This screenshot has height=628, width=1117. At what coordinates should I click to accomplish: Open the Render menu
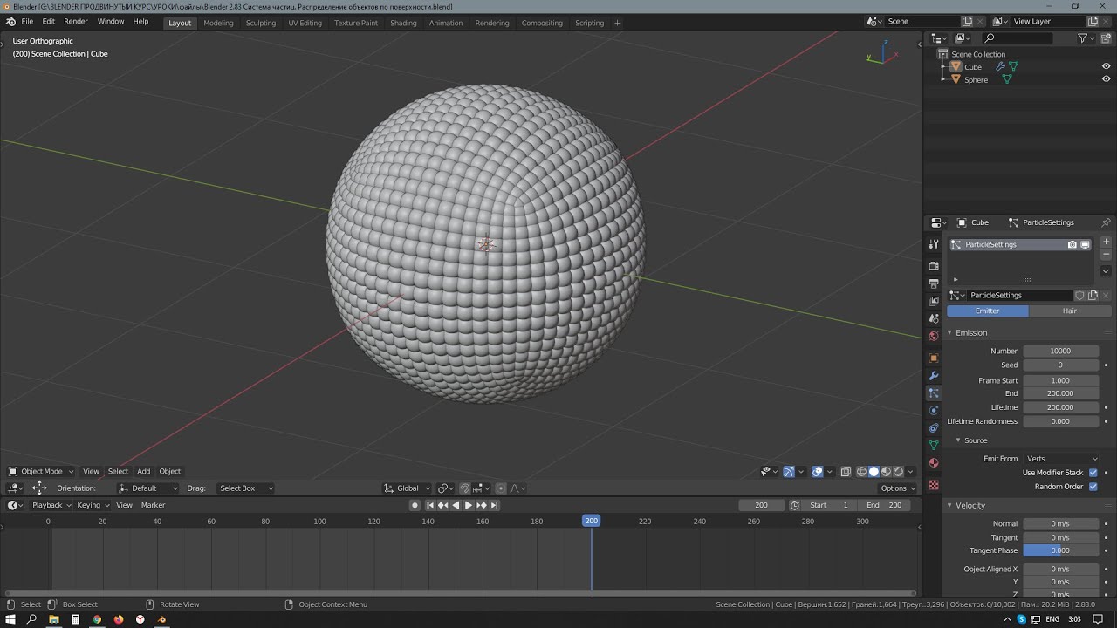point(76,22)
